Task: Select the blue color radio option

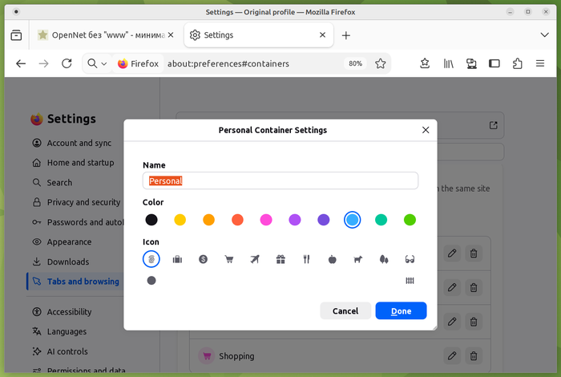Action: 352,220
